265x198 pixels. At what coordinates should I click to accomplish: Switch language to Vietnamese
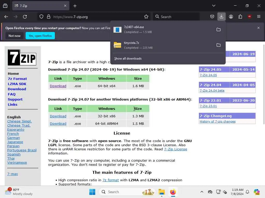coord(17,163)
